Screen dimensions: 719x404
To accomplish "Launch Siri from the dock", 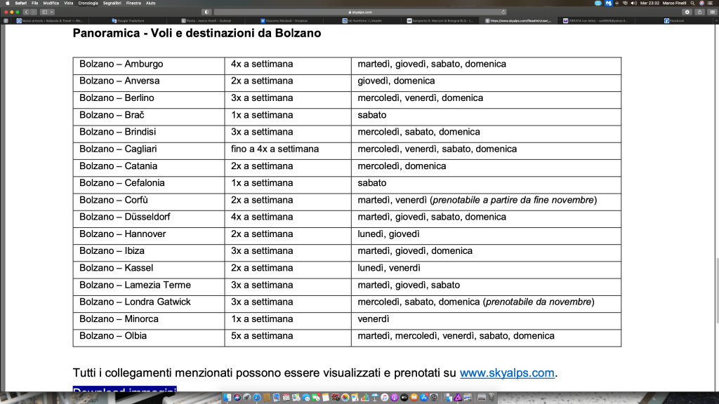I will [237, 398].
